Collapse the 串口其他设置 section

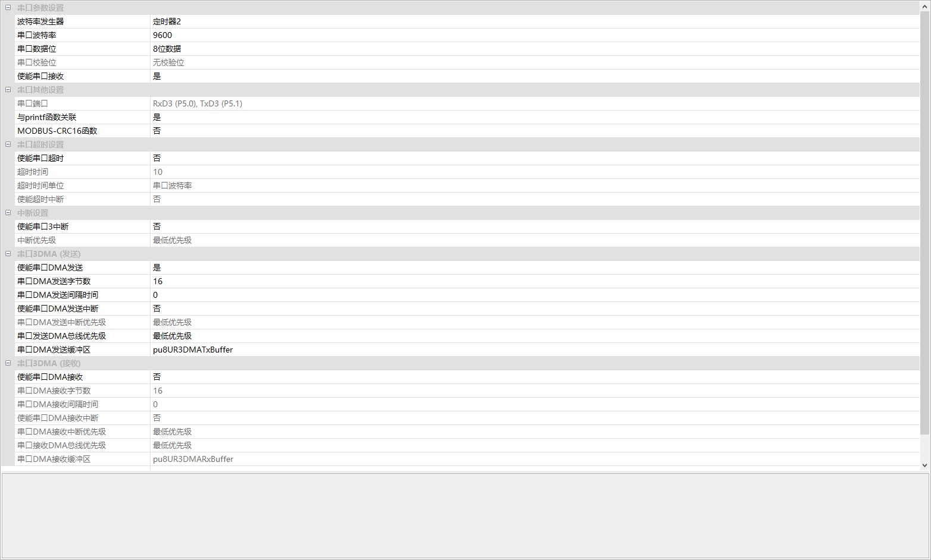pos(8,90)
